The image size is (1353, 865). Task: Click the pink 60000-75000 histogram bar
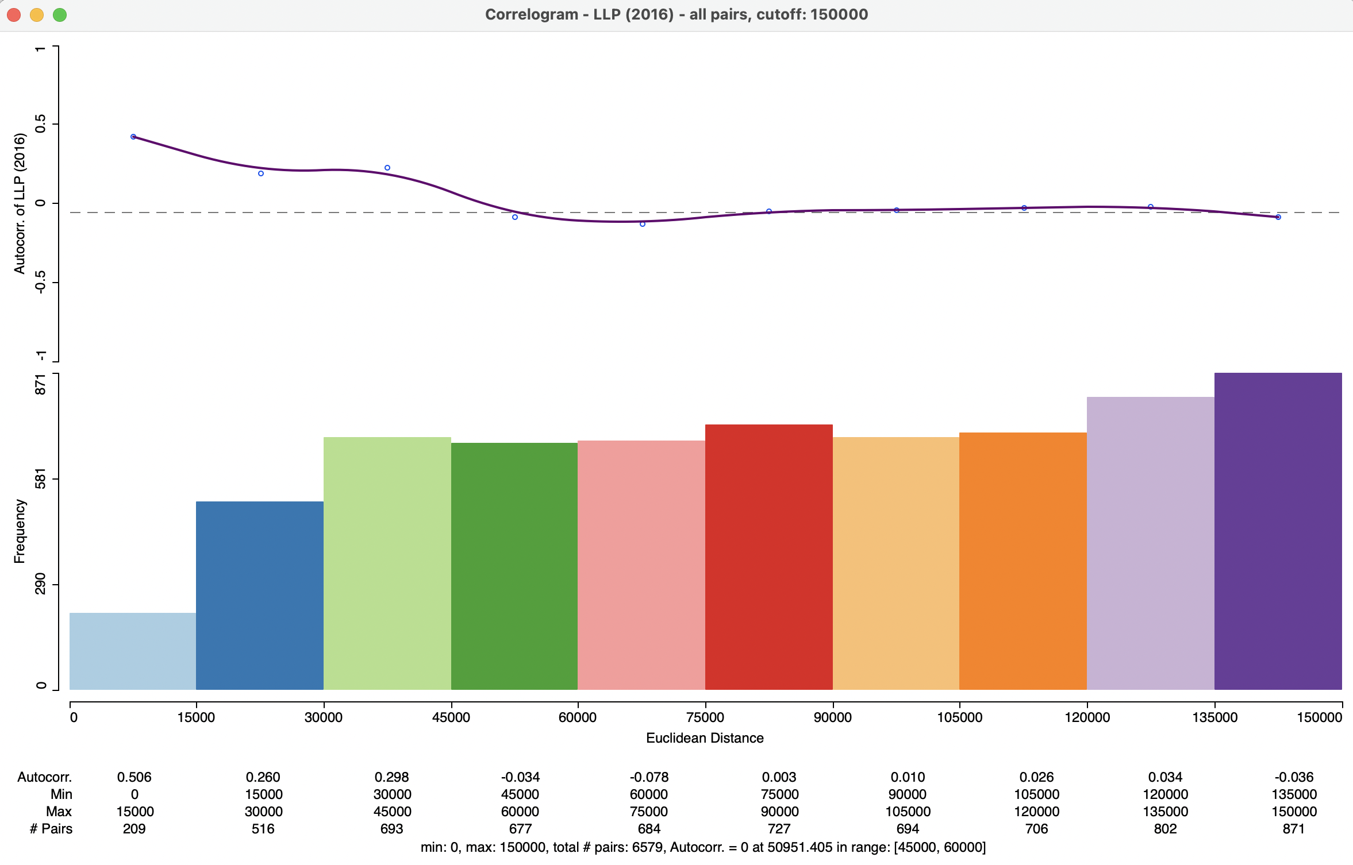click(x=641, y=565)
